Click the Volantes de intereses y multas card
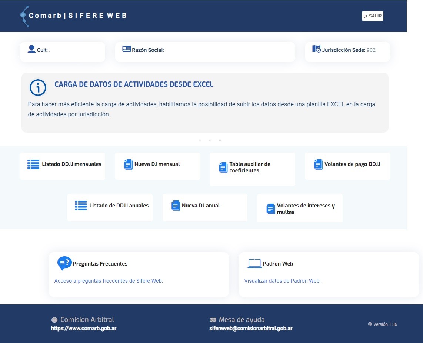Viewport: 423px width, 343px height. click(x=300, y=208)
